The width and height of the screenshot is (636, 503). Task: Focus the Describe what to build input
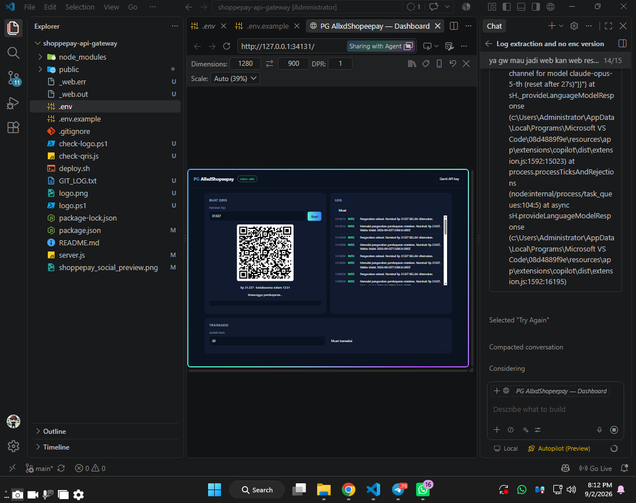click(x=555, y=409)
